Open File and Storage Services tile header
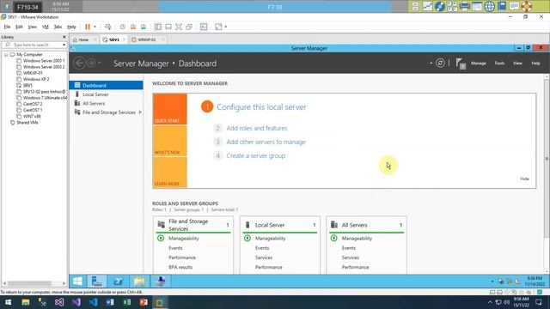The image size is (550, 309). [x=193, y=225]
